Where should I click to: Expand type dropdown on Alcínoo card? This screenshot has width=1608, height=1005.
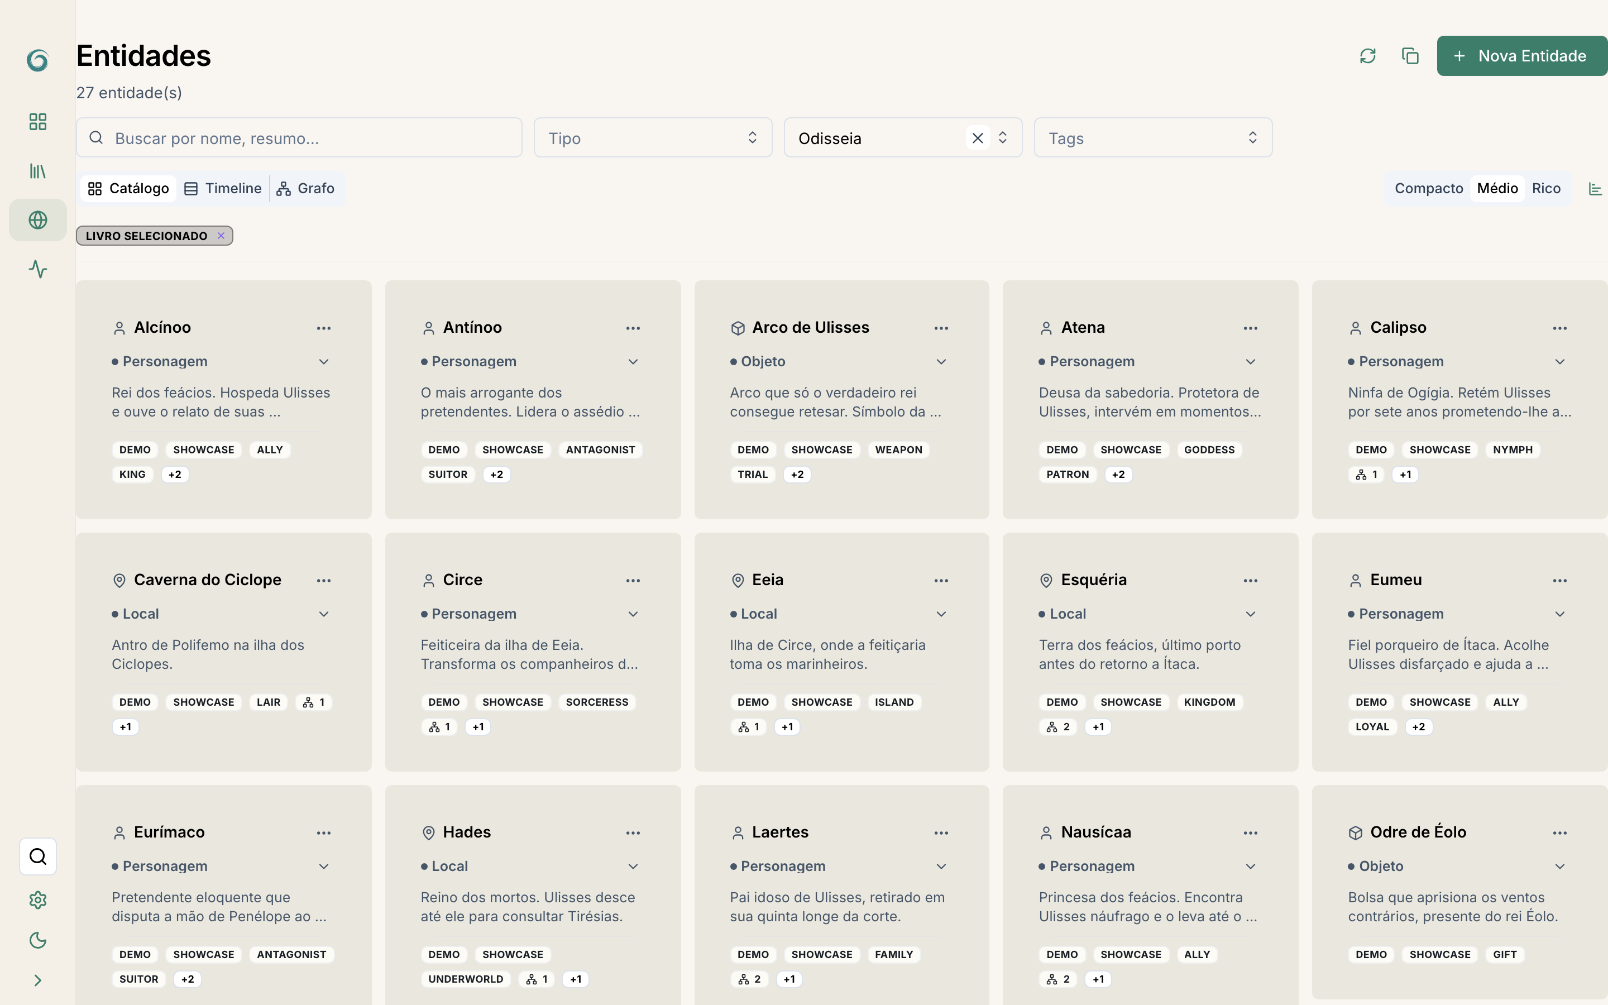(x=324, y=362)
